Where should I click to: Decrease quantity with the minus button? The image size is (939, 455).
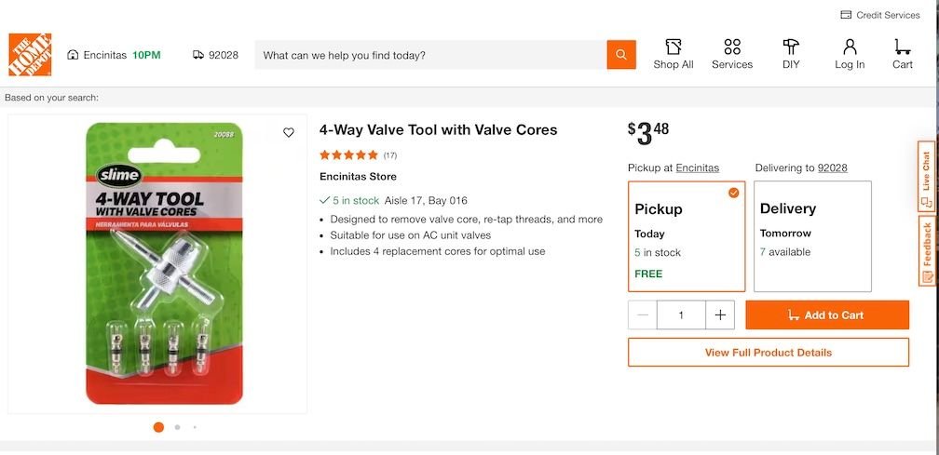643,315
